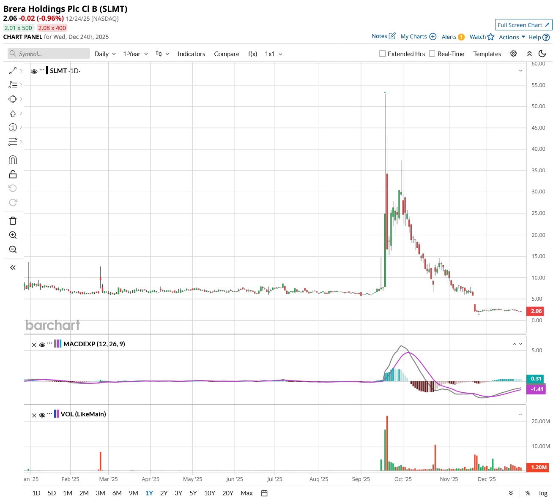Collapse the toolbar with double chevron

pos(529,54)
